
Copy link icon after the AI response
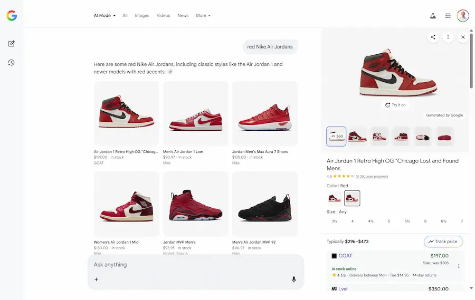[170, 72]
